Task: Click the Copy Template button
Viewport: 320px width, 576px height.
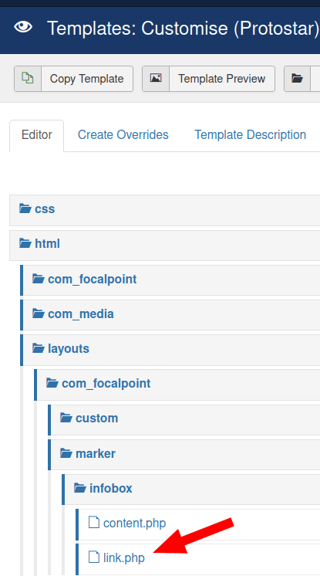Action: coord(73,78)
